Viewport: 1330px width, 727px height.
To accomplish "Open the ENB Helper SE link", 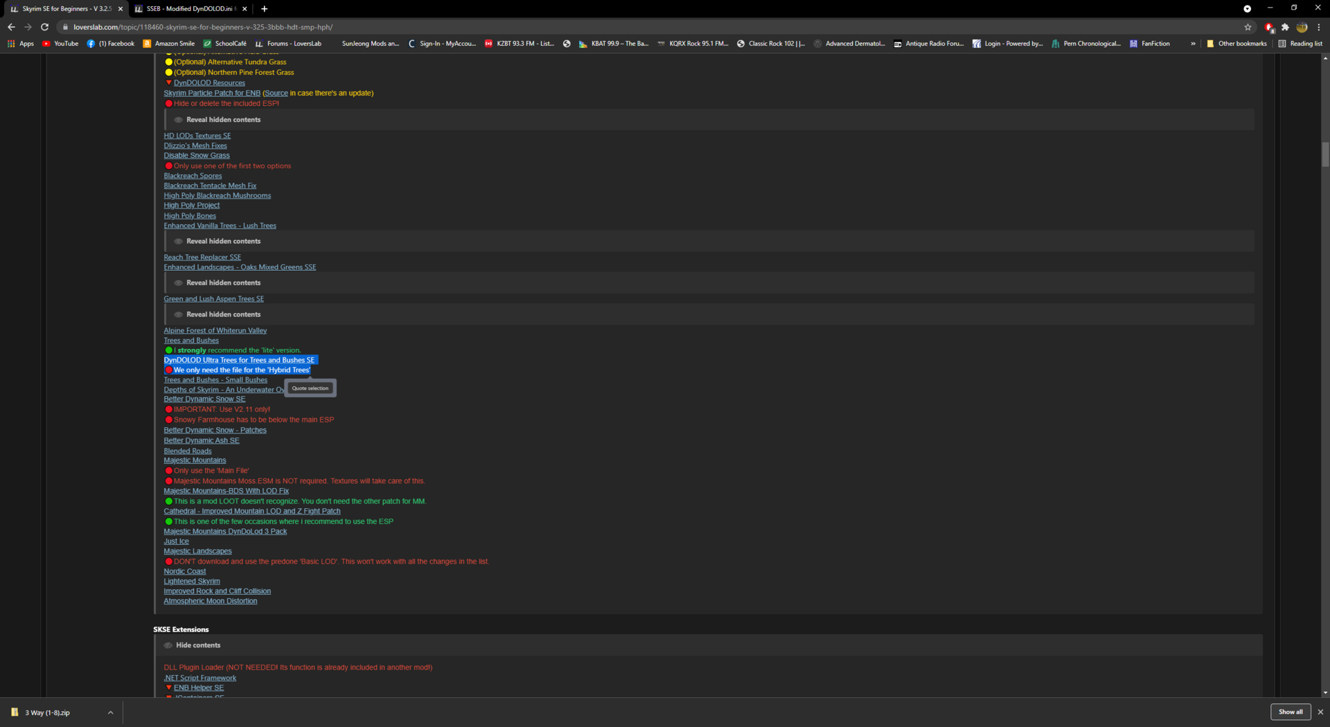I will (199, 688).
